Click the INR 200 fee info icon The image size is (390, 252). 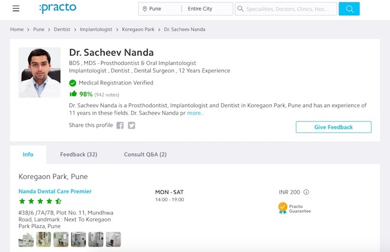306,192
